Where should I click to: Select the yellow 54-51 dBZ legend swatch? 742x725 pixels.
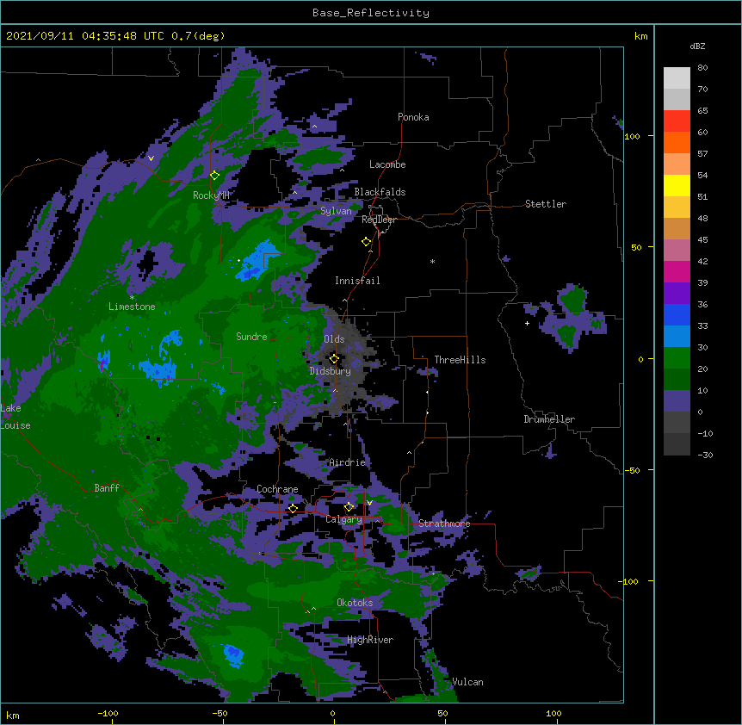coord(677,185)
